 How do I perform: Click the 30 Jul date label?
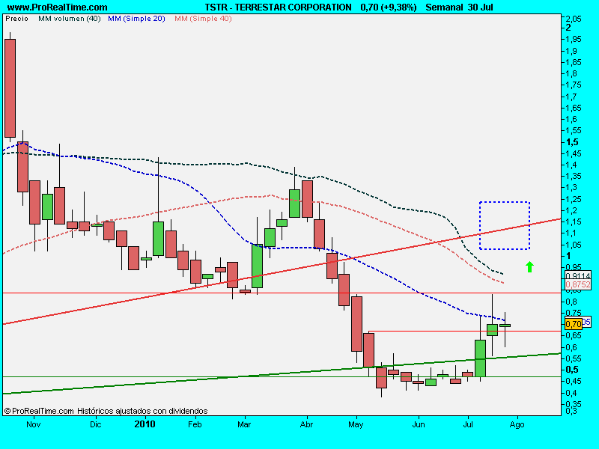point(480,7)
